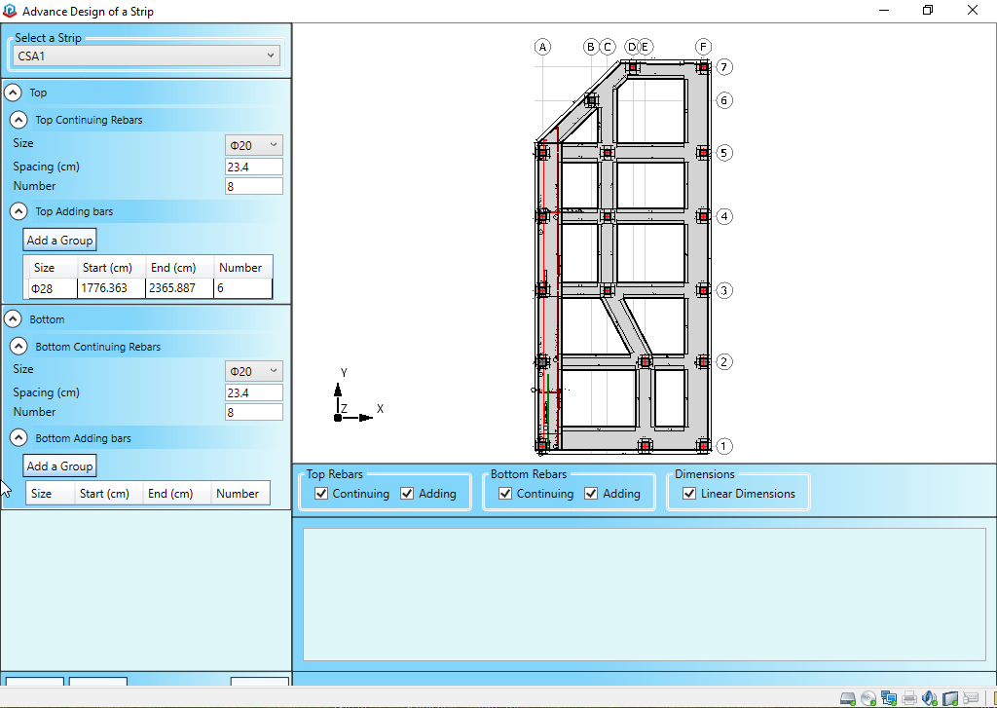997x708 pixels.
Task: Click the removable drive status icon
Action: click(x=950, y=698)
